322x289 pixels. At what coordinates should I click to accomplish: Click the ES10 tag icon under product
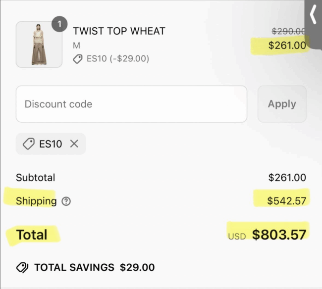(78, 59)
